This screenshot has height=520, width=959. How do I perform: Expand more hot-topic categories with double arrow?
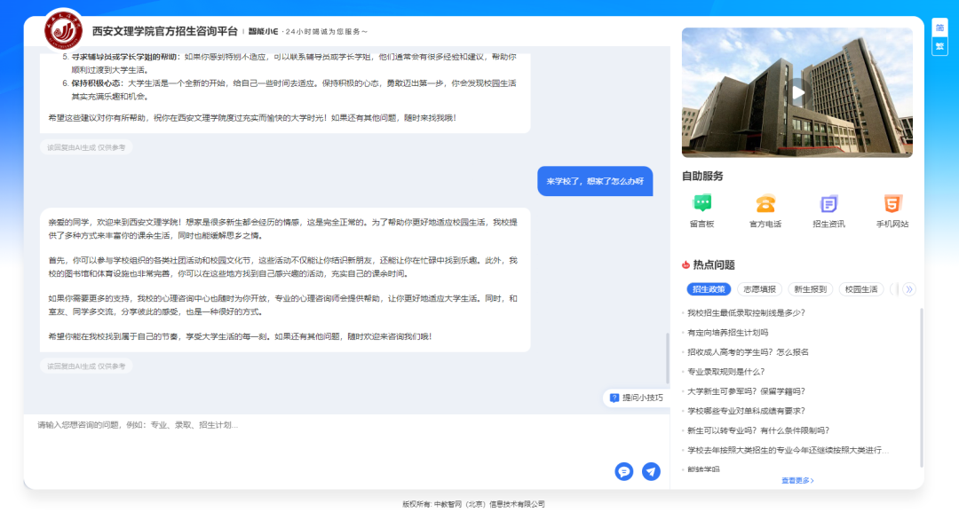909,289
